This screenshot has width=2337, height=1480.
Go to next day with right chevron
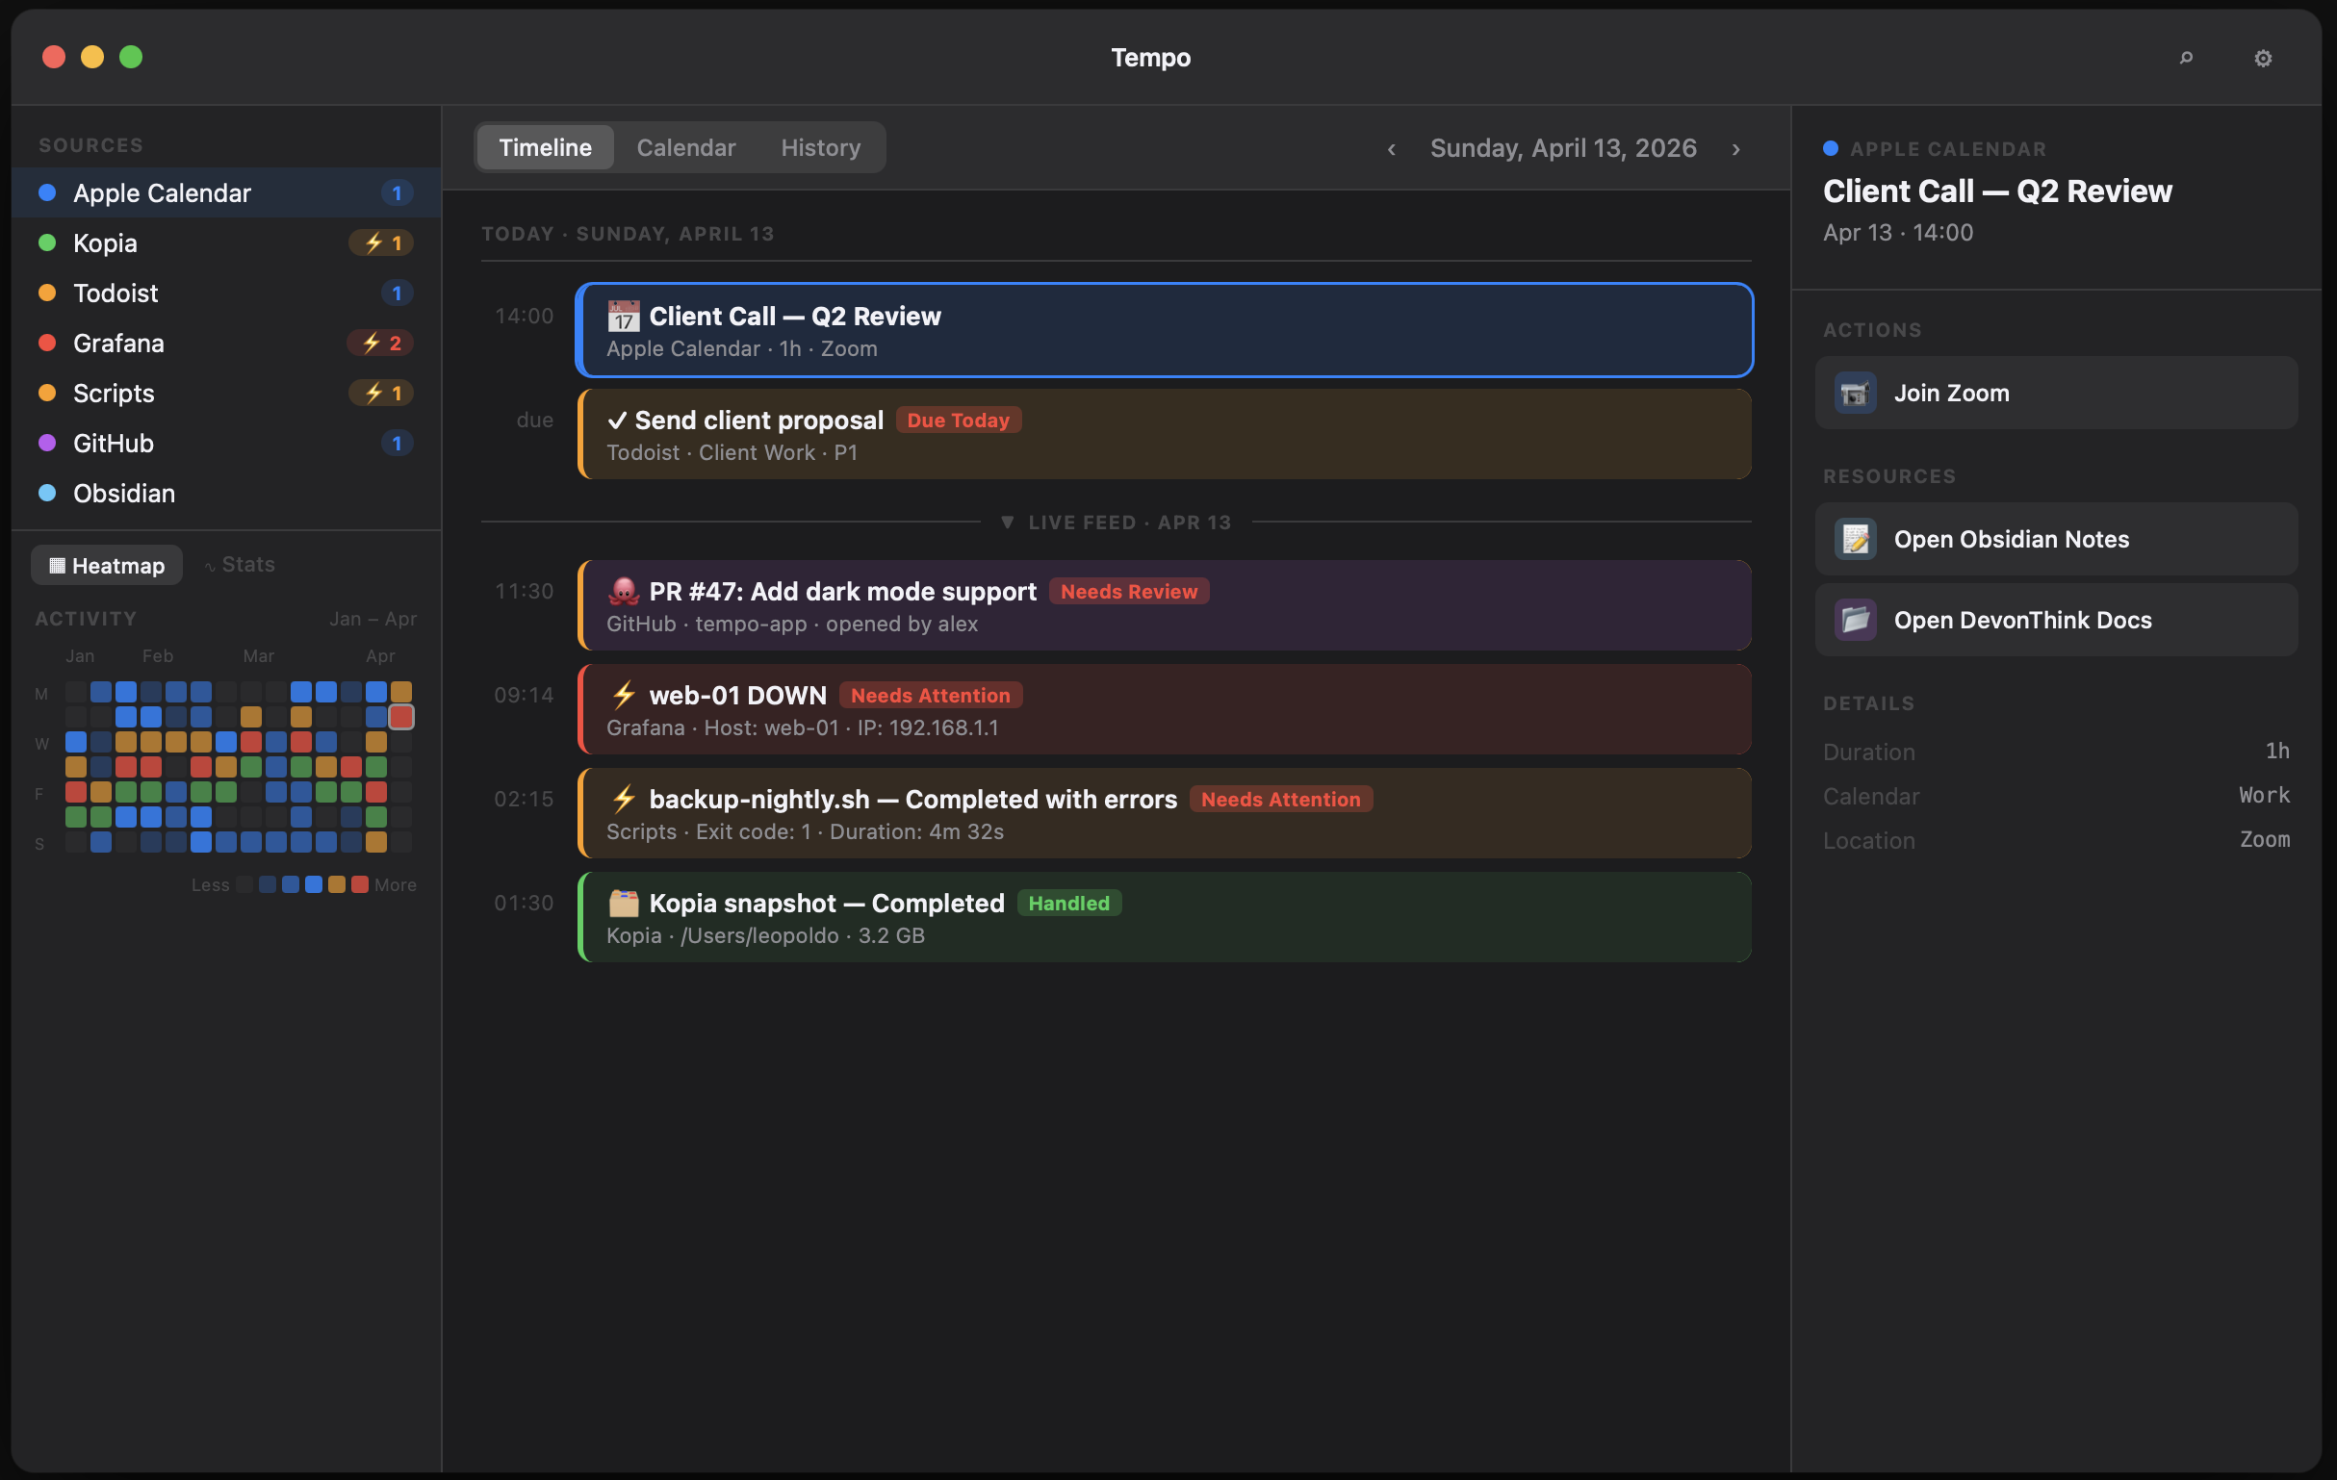click(1736, 148)
